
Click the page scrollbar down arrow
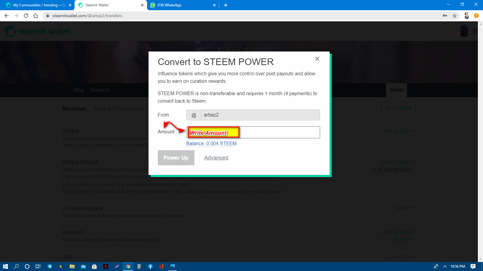tap(480, 260)
